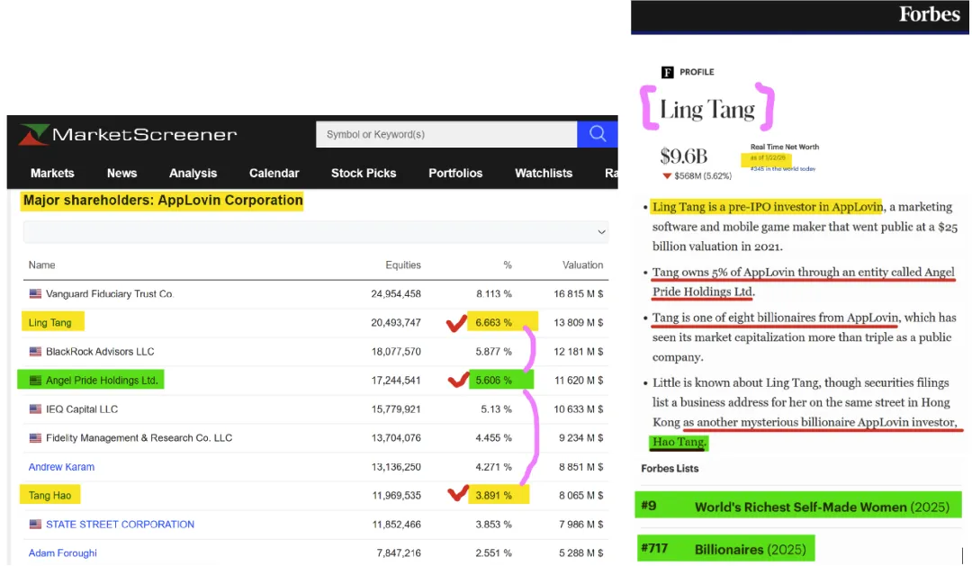The height and width of the screenshot is (566, 972).
Task: Click US flag next to IEQ Capital LLC
Action: click(35, 409)
